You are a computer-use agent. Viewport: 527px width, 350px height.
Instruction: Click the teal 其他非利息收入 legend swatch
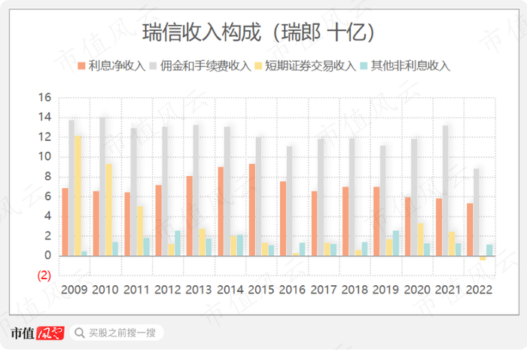click(364, 65)
